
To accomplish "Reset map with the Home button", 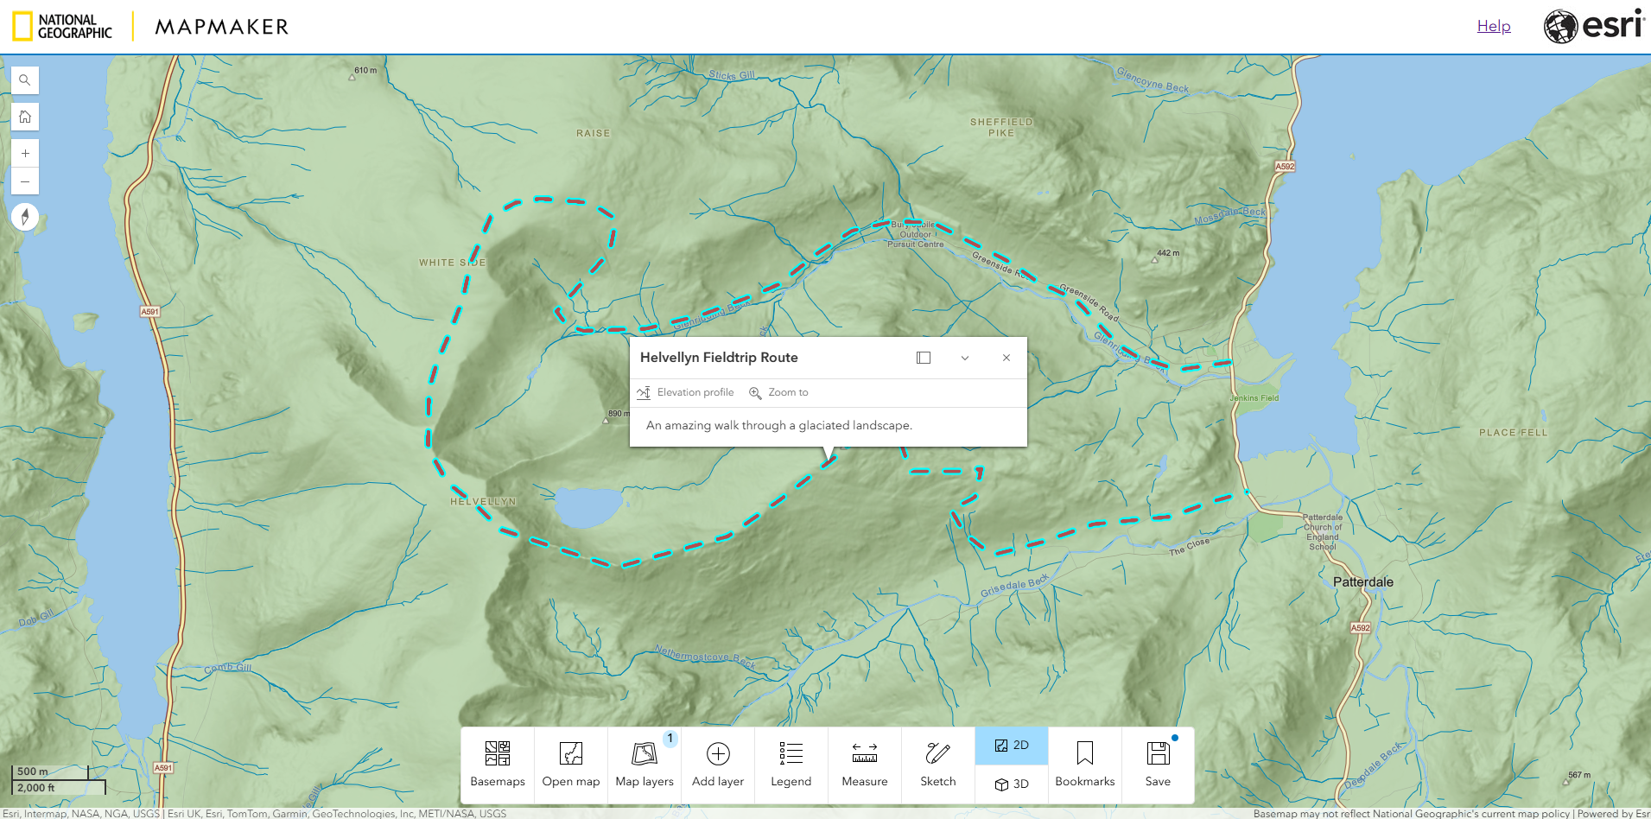I will [x=25, y=116].
